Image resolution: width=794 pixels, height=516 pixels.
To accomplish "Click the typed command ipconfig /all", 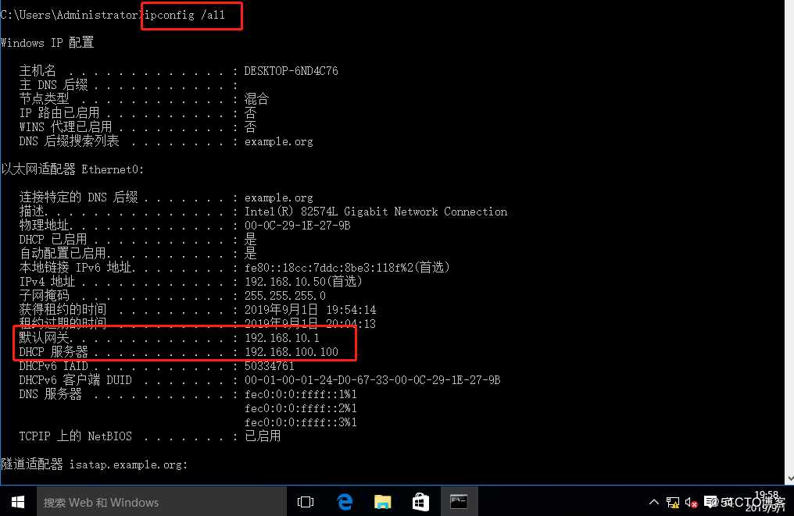I will (185, 15).
